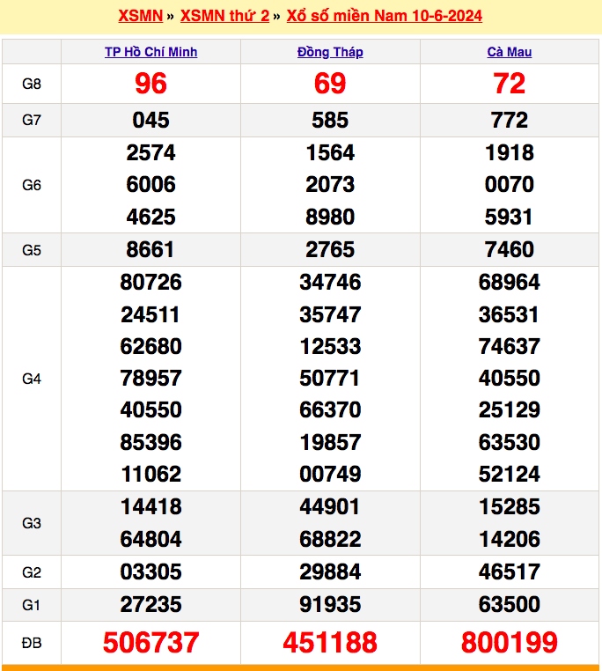This screenshot has width=602, height=671.
Task: Select G6 number 6006
Action: point(150,184)
